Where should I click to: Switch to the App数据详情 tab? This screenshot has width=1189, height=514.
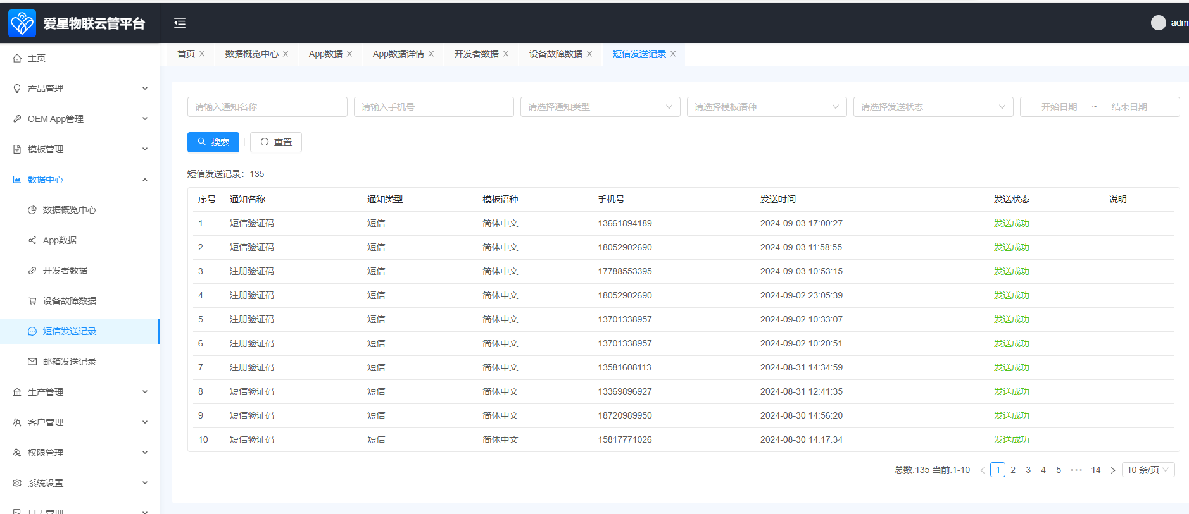[x=398, y=54]
